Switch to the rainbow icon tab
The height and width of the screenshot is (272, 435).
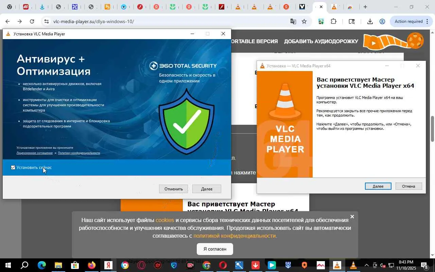coord(350,7)
